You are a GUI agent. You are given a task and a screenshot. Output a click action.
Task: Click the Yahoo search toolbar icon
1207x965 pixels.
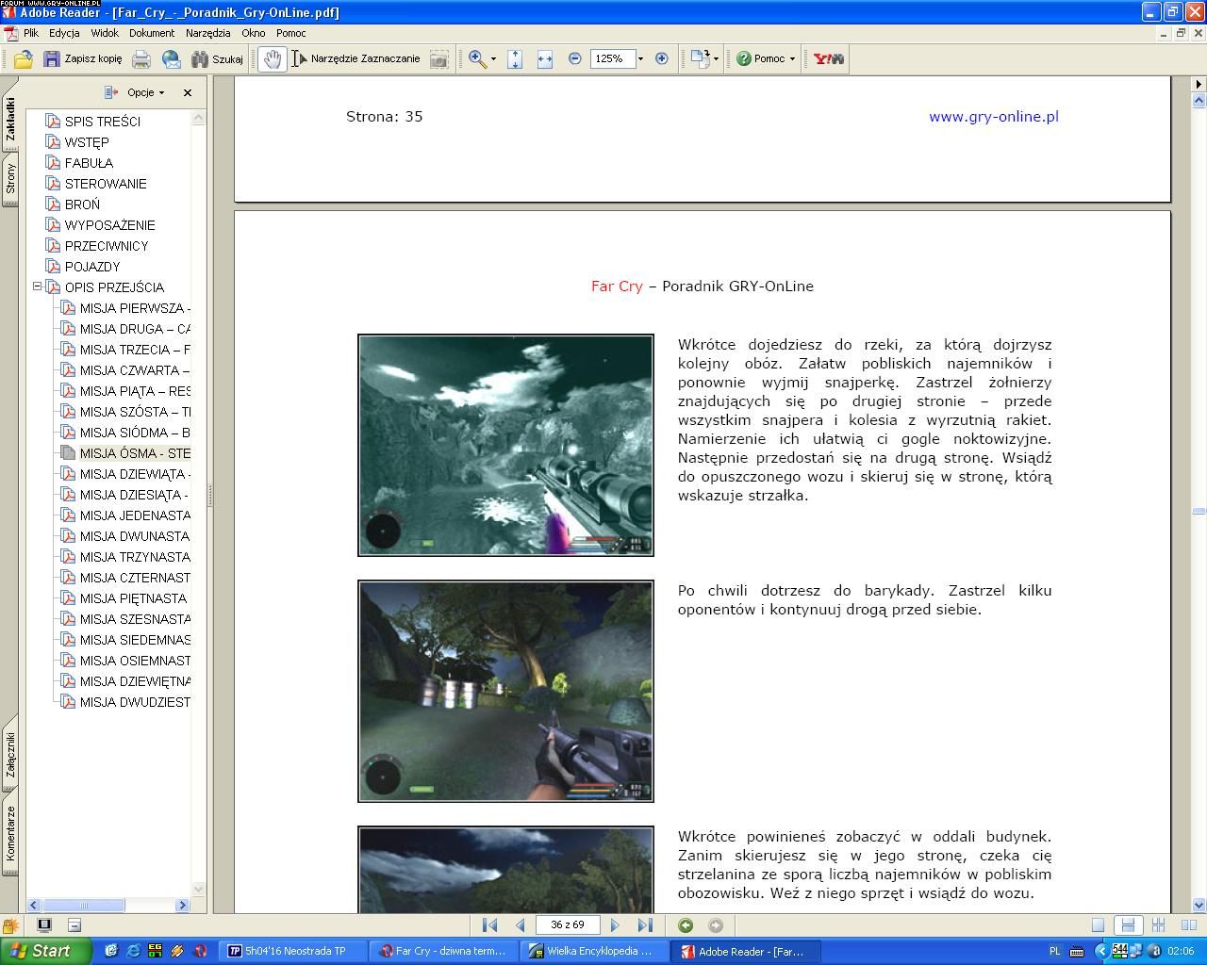tap(829, 58)
